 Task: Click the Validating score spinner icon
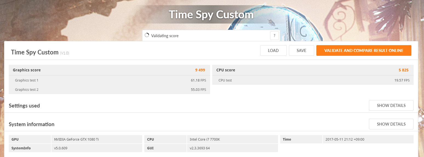tap(147, 35)
